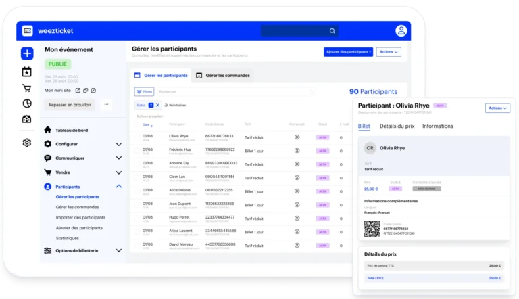This screenshot has height=299, width=519.
Task: Click the Tableau de bord home icon
Action: pyautogui.click(x=48, y=130)
